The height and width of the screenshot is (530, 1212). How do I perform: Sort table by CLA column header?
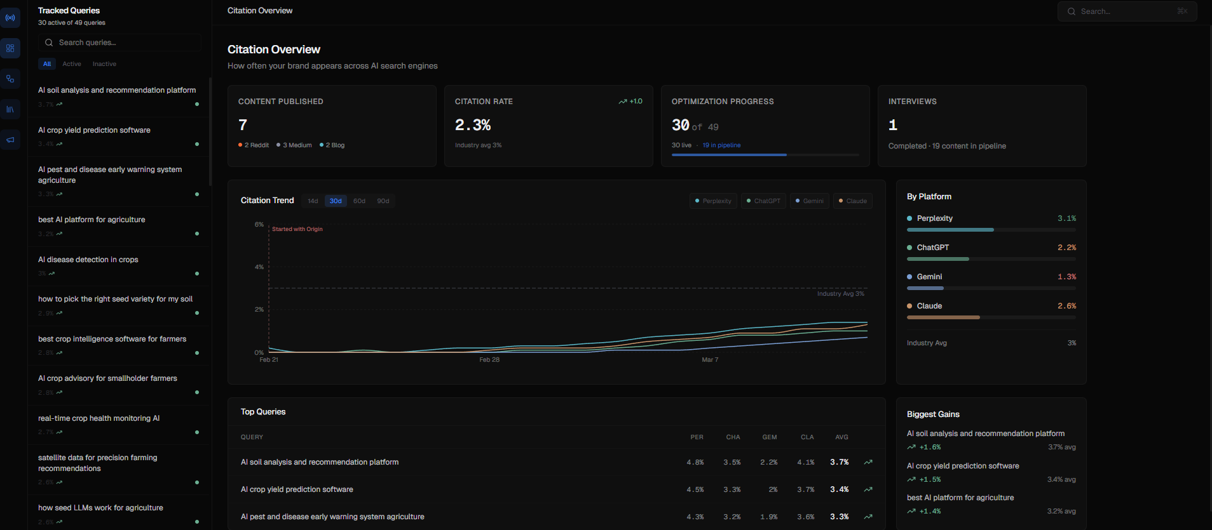[x=807, y=437]
